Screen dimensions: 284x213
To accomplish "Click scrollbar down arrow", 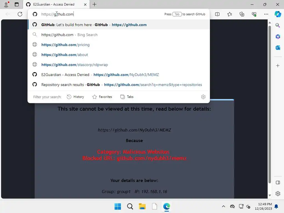I will pos(270,195).
